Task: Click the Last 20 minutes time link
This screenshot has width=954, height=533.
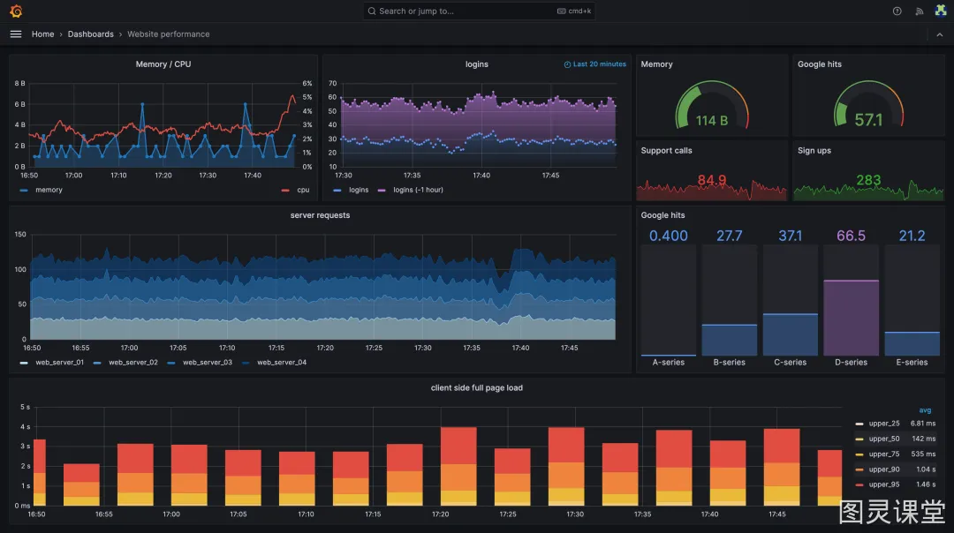Action: pos(599,64)
